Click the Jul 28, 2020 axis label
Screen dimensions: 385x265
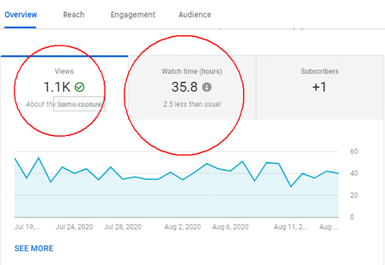point(123,227)
